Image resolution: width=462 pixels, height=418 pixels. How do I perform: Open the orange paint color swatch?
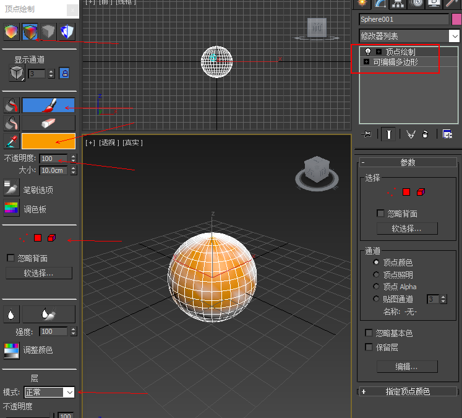49,141
